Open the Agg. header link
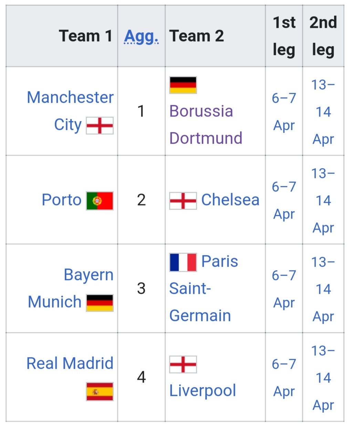 (141, 37)
